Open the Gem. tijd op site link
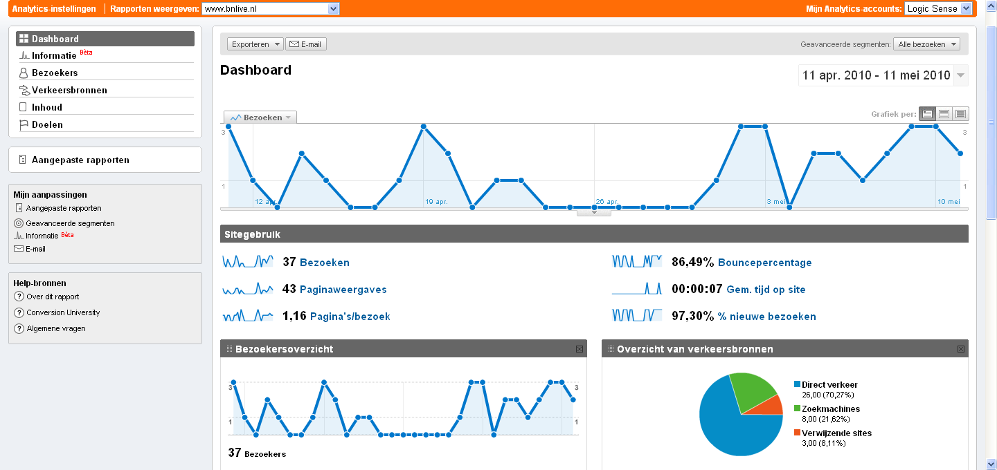 [766, 290]
